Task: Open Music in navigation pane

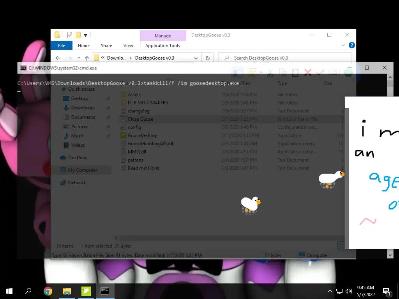Action: tap(78, 136)
